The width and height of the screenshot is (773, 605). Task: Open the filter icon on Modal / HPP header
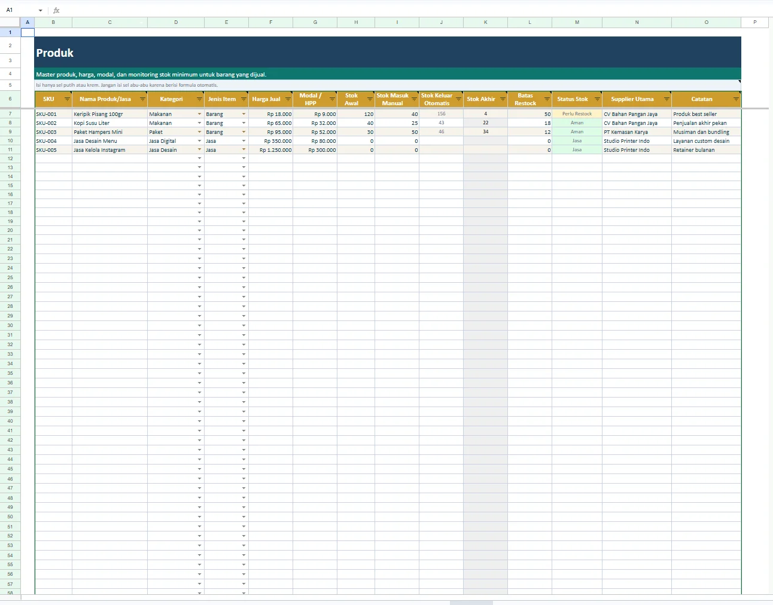coord(332,99)
